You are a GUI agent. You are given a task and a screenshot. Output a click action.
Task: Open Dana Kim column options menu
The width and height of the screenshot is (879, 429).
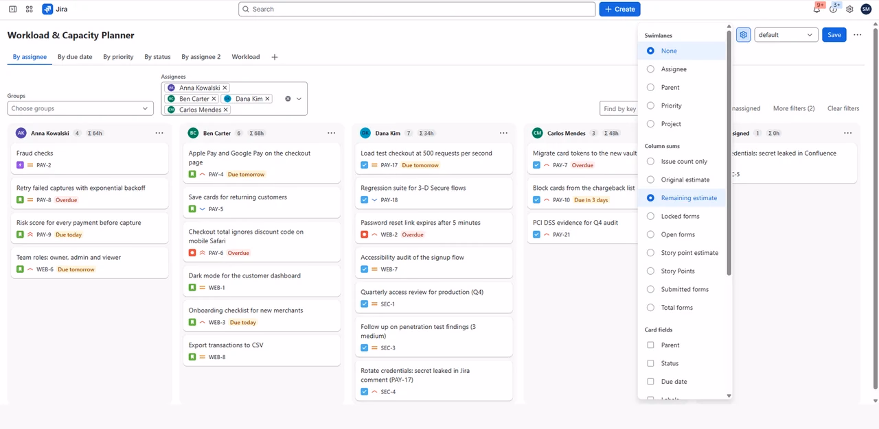(504, 133)
